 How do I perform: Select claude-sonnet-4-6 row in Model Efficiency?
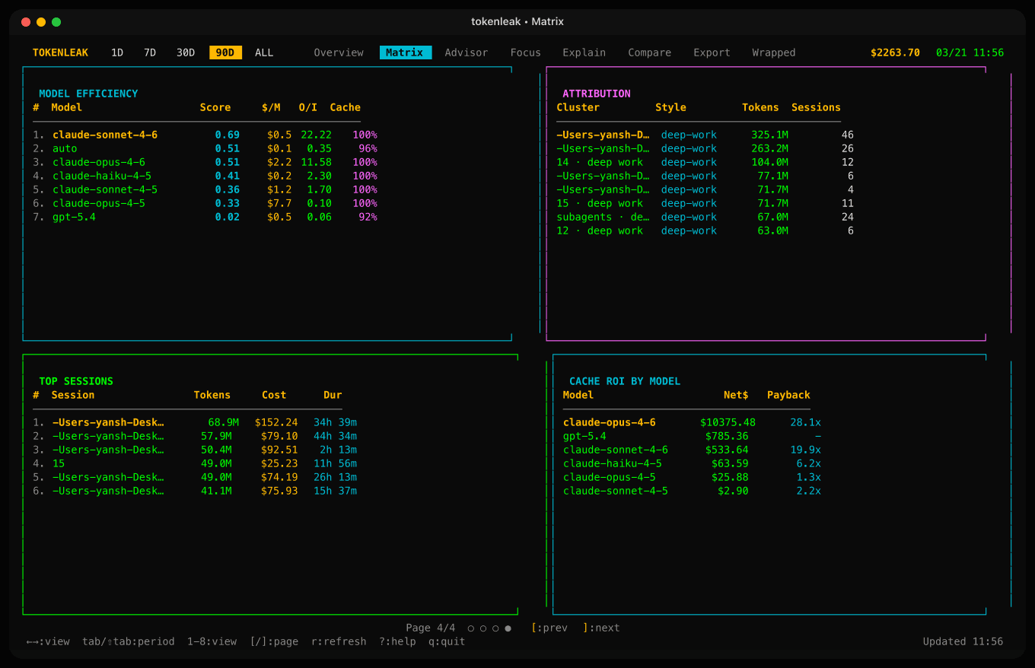coord(205,135)
